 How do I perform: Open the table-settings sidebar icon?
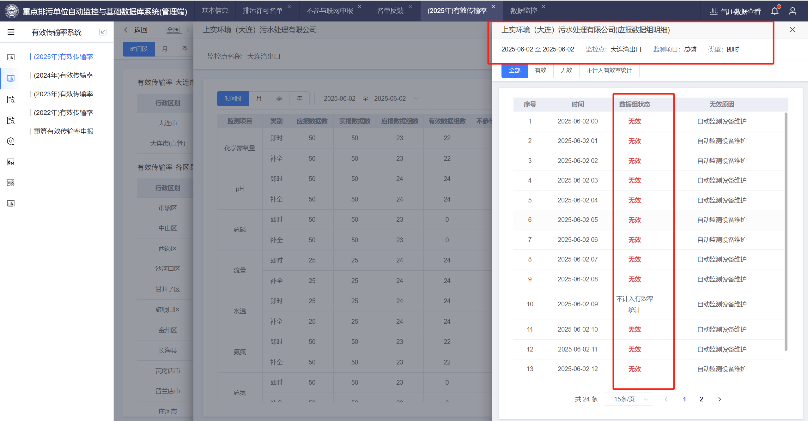tap(11, 183)
